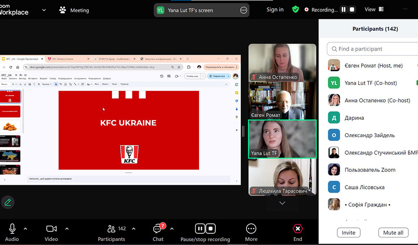Select the Ukraine map slide thumbnail
Image resolution: width=418 pixels, height=245 pixels.
[10, 156]
